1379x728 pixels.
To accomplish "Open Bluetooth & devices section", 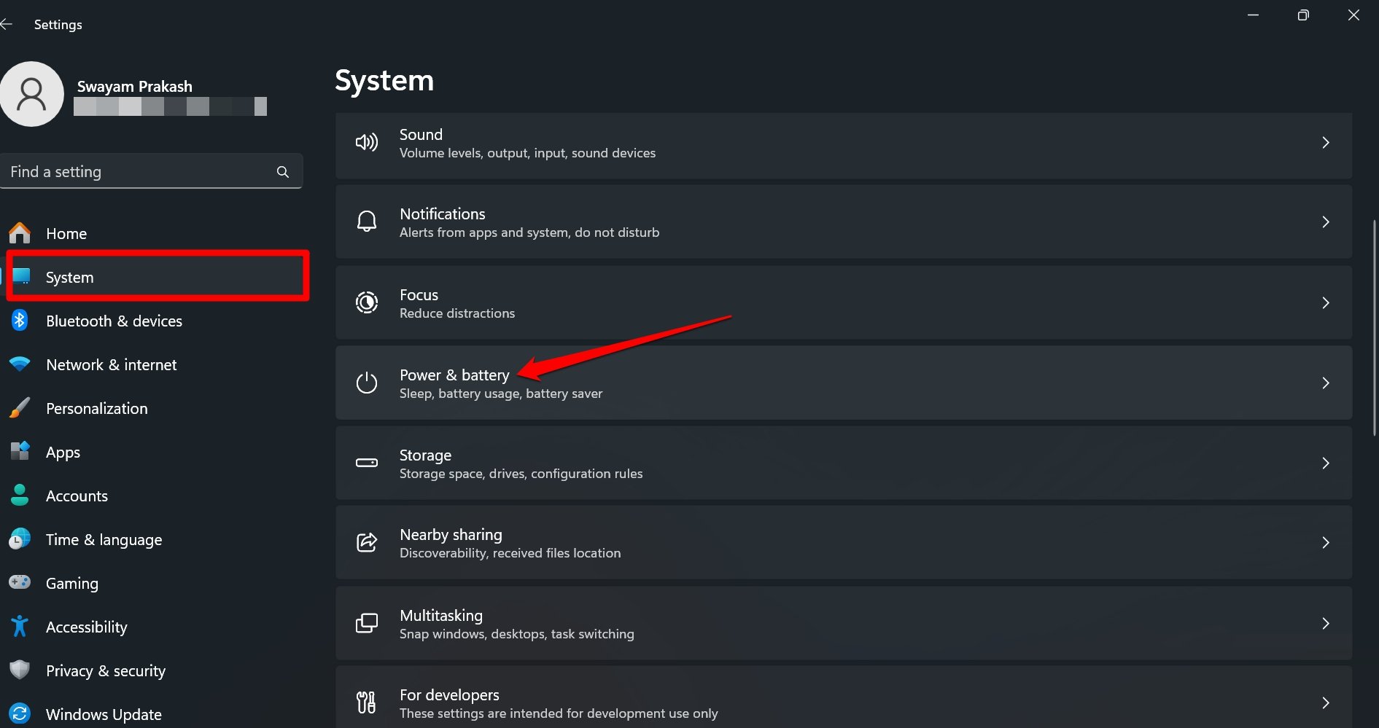I will (114, 321).
